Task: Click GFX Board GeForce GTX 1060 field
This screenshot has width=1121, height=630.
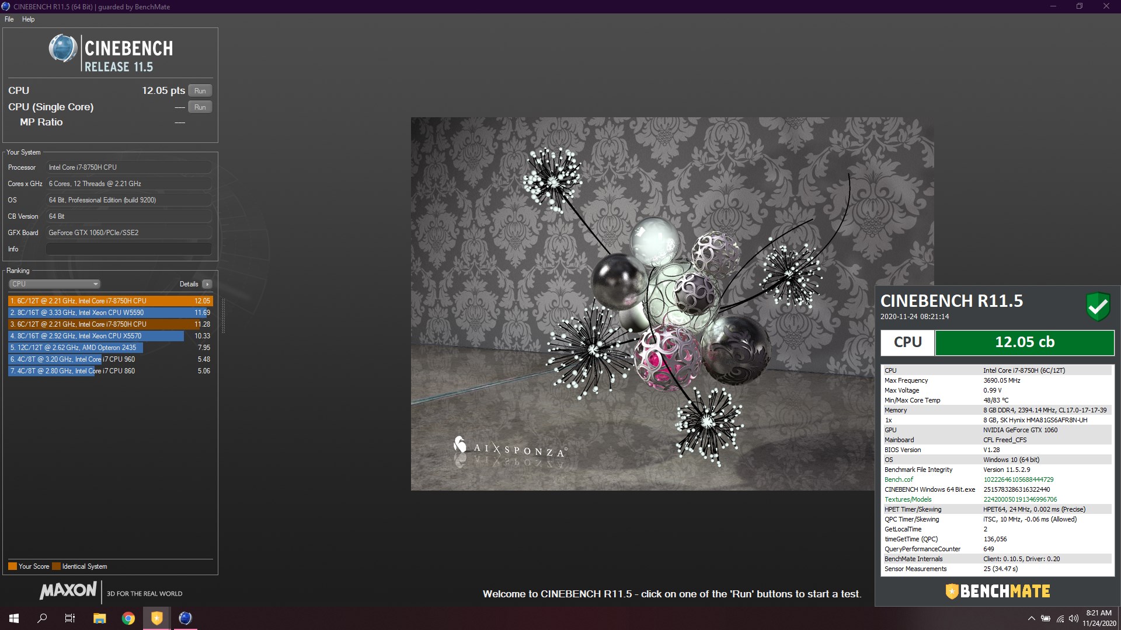Action: [x=129, y=233]
